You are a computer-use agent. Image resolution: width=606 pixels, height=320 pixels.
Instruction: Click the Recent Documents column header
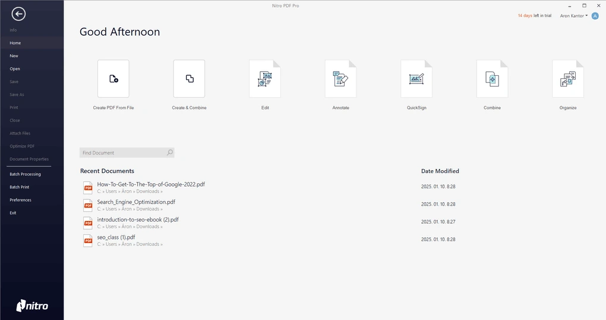pos(107,171)
